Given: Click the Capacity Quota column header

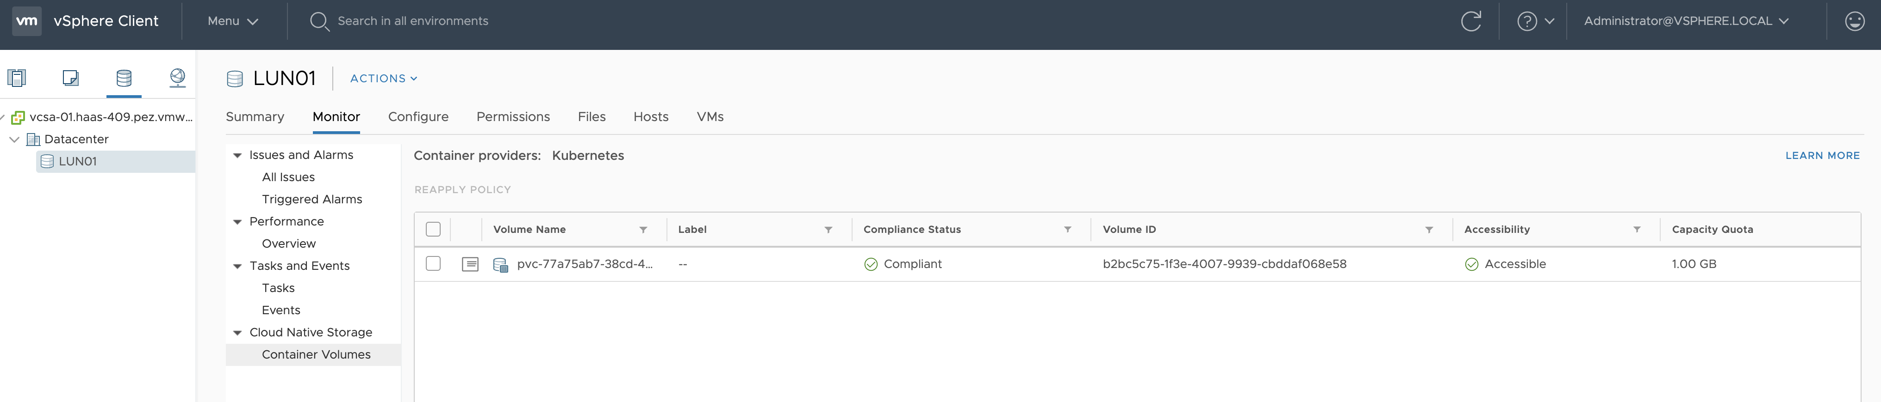Looking at the screenshot, I should pos(1712,230).
